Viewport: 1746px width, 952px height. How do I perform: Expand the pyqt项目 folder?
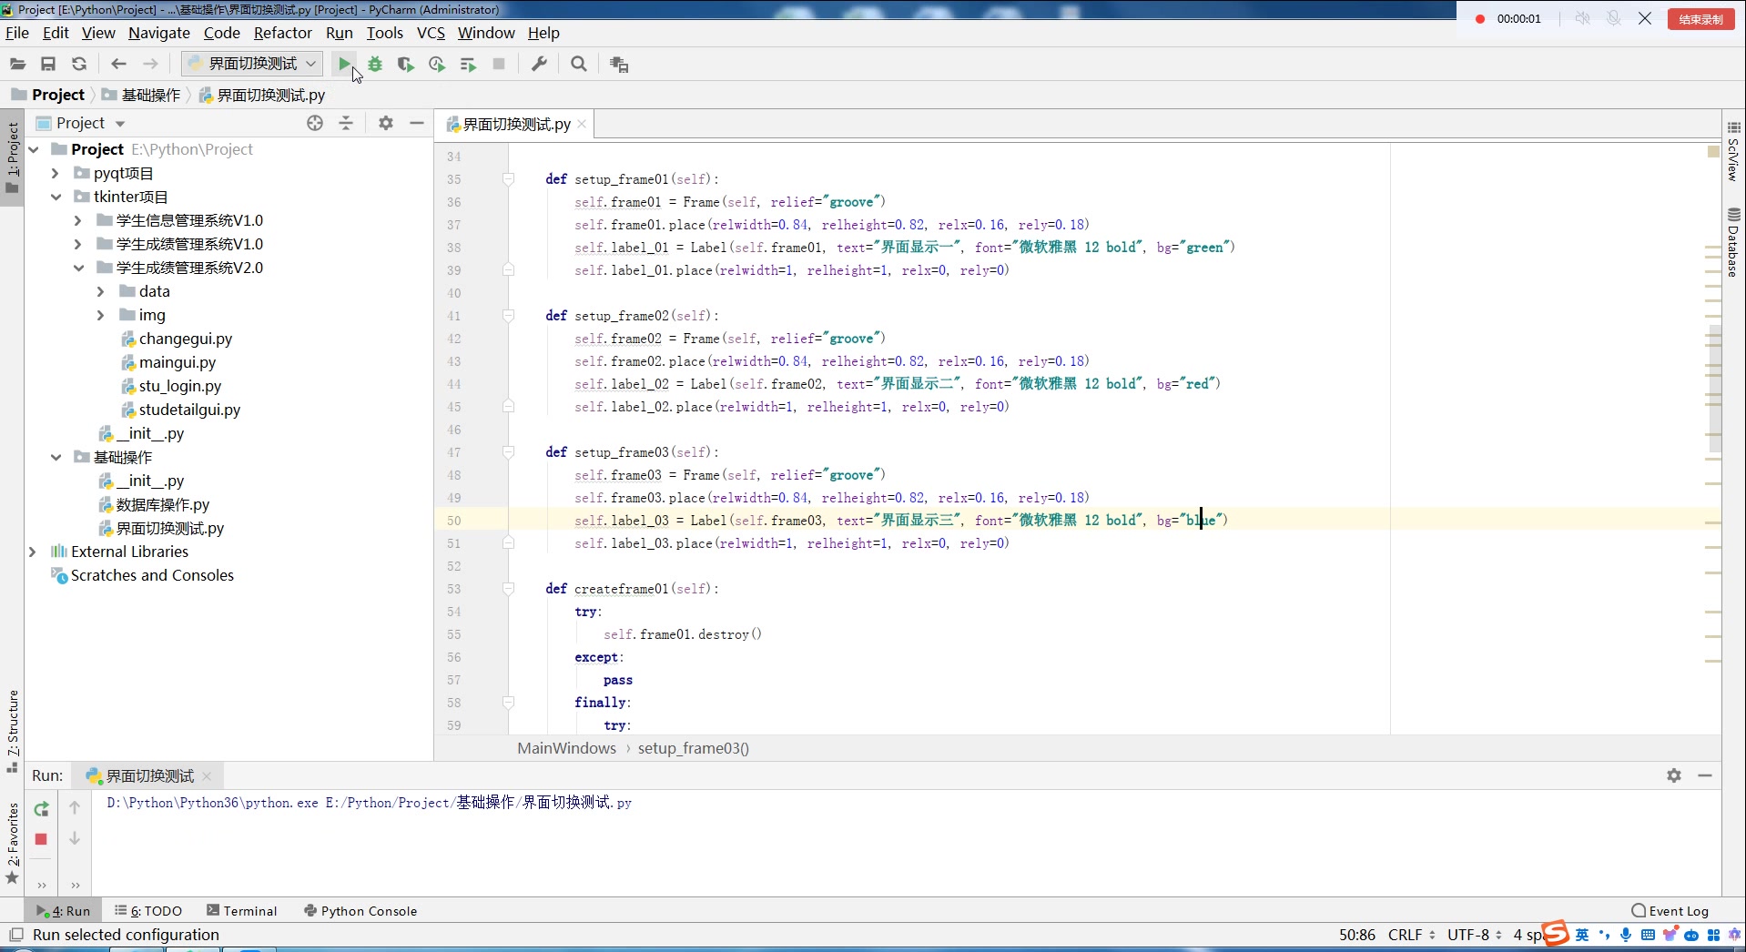click(x=55, y=173)
